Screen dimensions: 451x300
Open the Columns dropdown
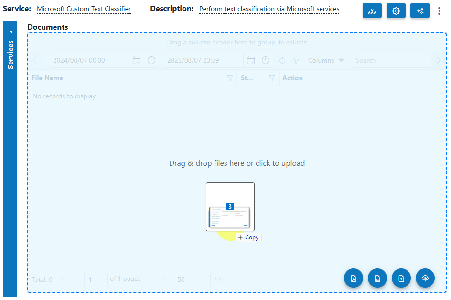point(325,60)
